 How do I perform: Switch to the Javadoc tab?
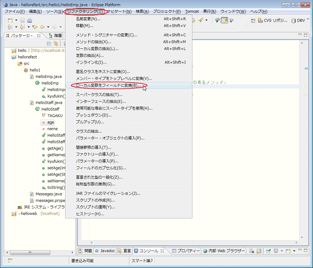pos(105,251)
